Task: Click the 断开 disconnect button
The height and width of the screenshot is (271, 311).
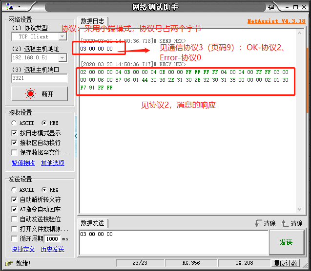Action: tap(39, 94)
